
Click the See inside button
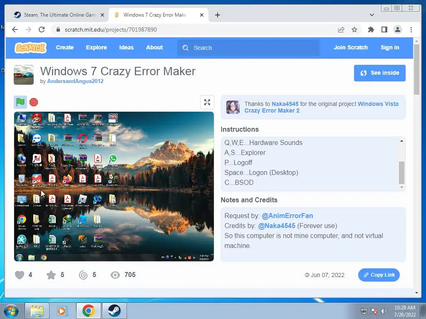point(379,73)
